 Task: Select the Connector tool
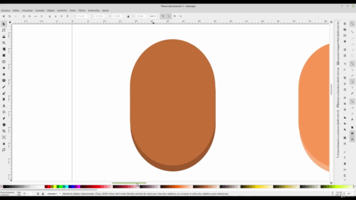pos(4,150)
